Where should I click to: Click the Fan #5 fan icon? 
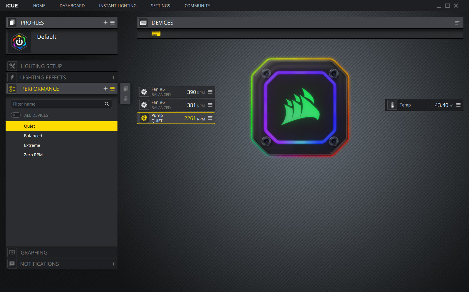144,92
